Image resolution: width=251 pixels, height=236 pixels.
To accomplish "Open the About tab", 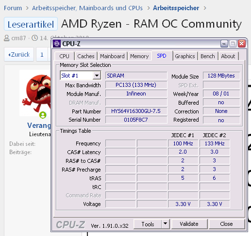I will pos(228,56).
